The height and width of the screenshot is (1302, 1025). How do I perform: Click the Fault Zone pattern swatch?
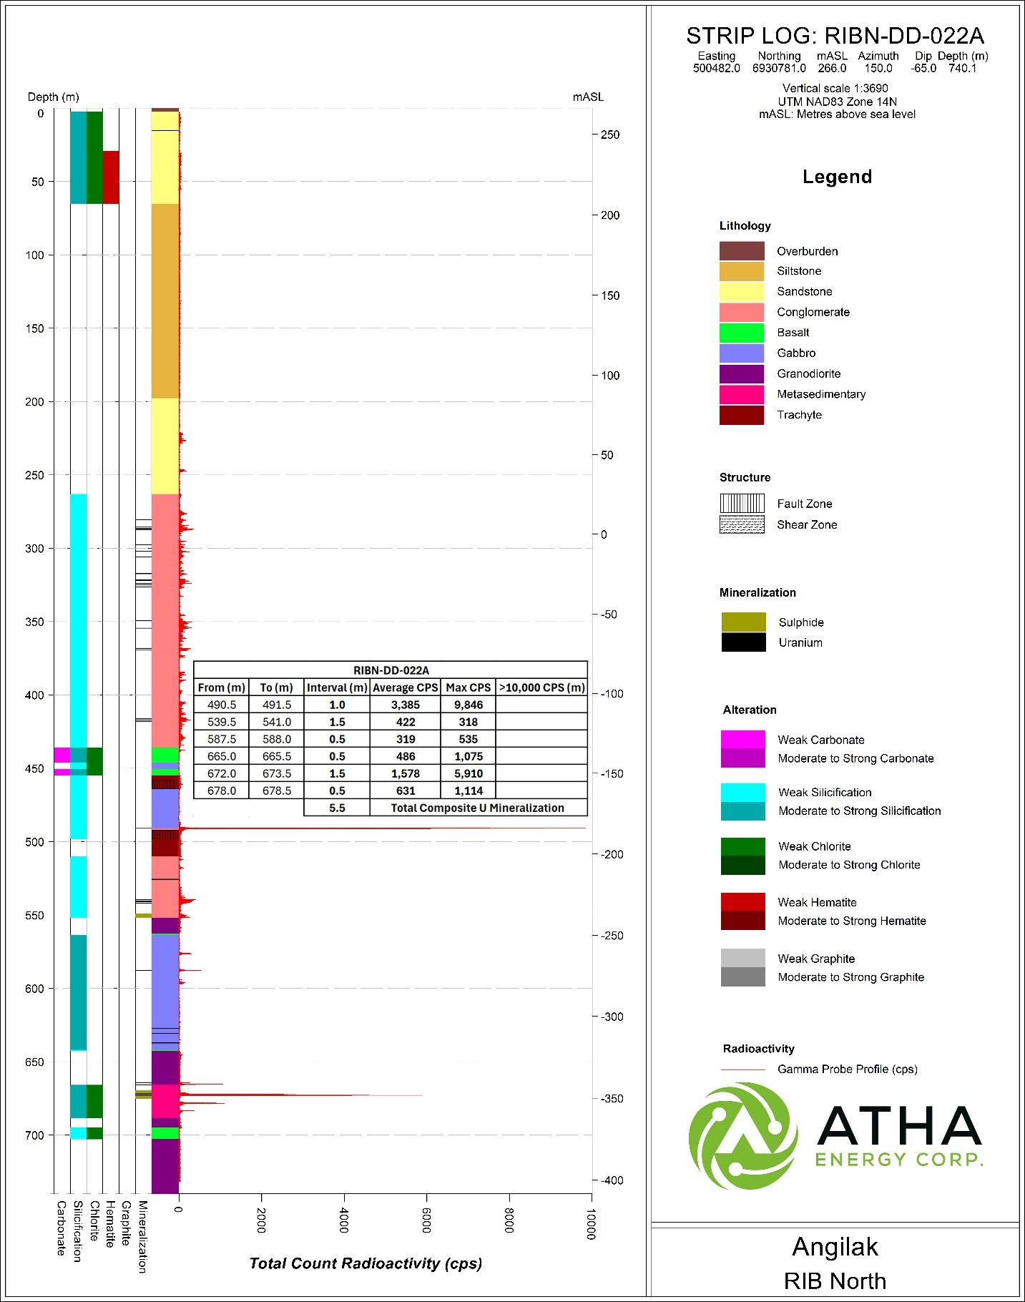click(742, 504)
